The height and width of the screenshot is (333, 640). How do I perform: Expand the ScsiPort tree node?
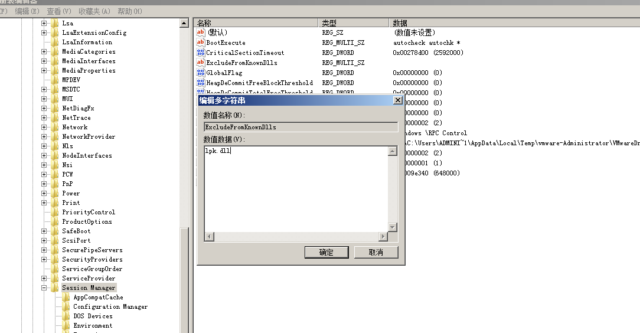tap(44, 240)
